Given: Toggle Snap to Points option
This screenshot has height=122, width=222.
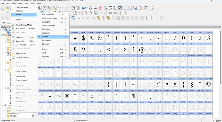Looking at the screenshot, I should 24,72.
